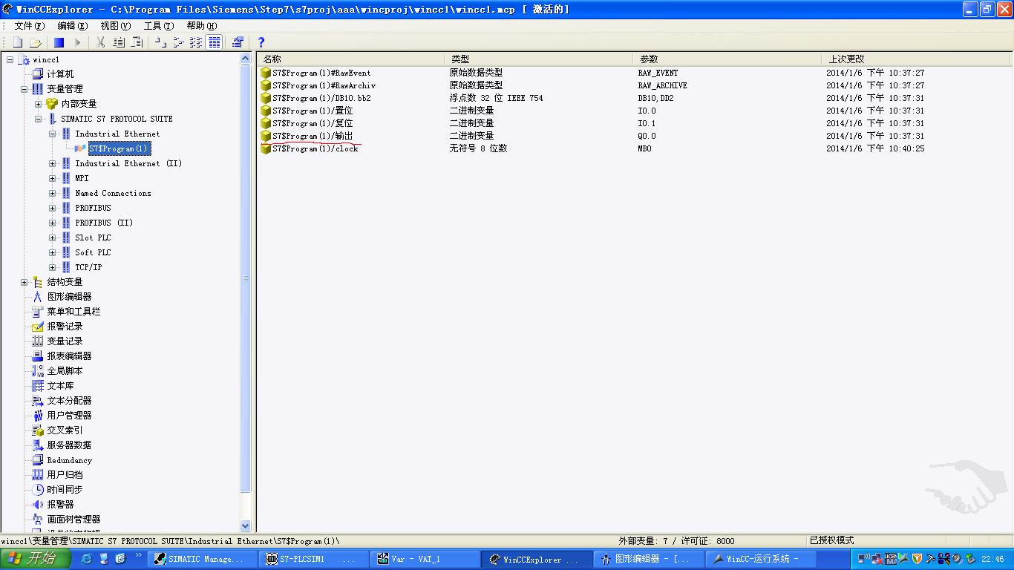This screenshot has height=570, width=1014.
Task: Switch to list view icon
Action: 196,42
